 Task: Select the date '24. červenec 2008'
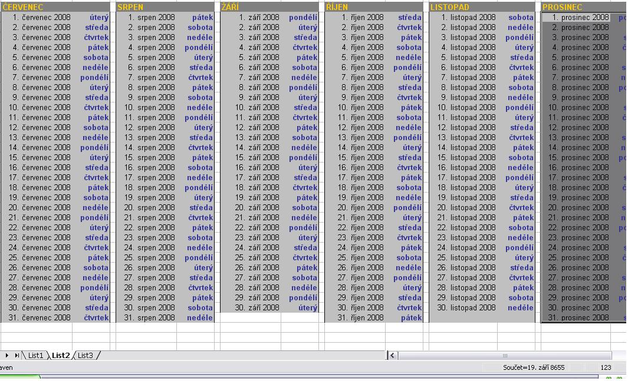pyautogui.click(x=37, y=247)
